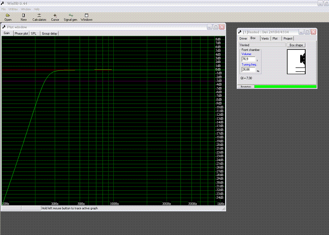
Task: Create a new project with New icon
Action: click(24, 15)
